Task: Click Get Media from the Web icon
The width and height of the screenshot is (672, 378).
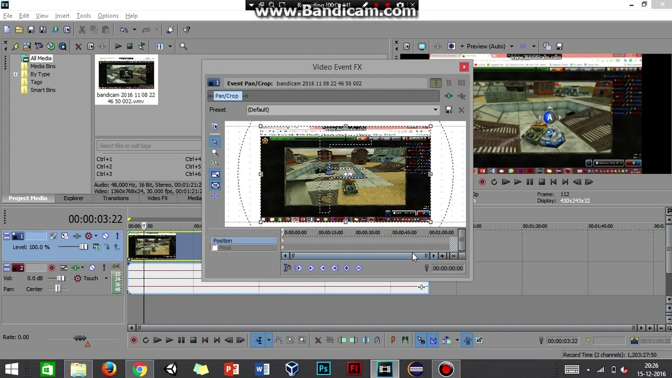Action: point(62,46)
